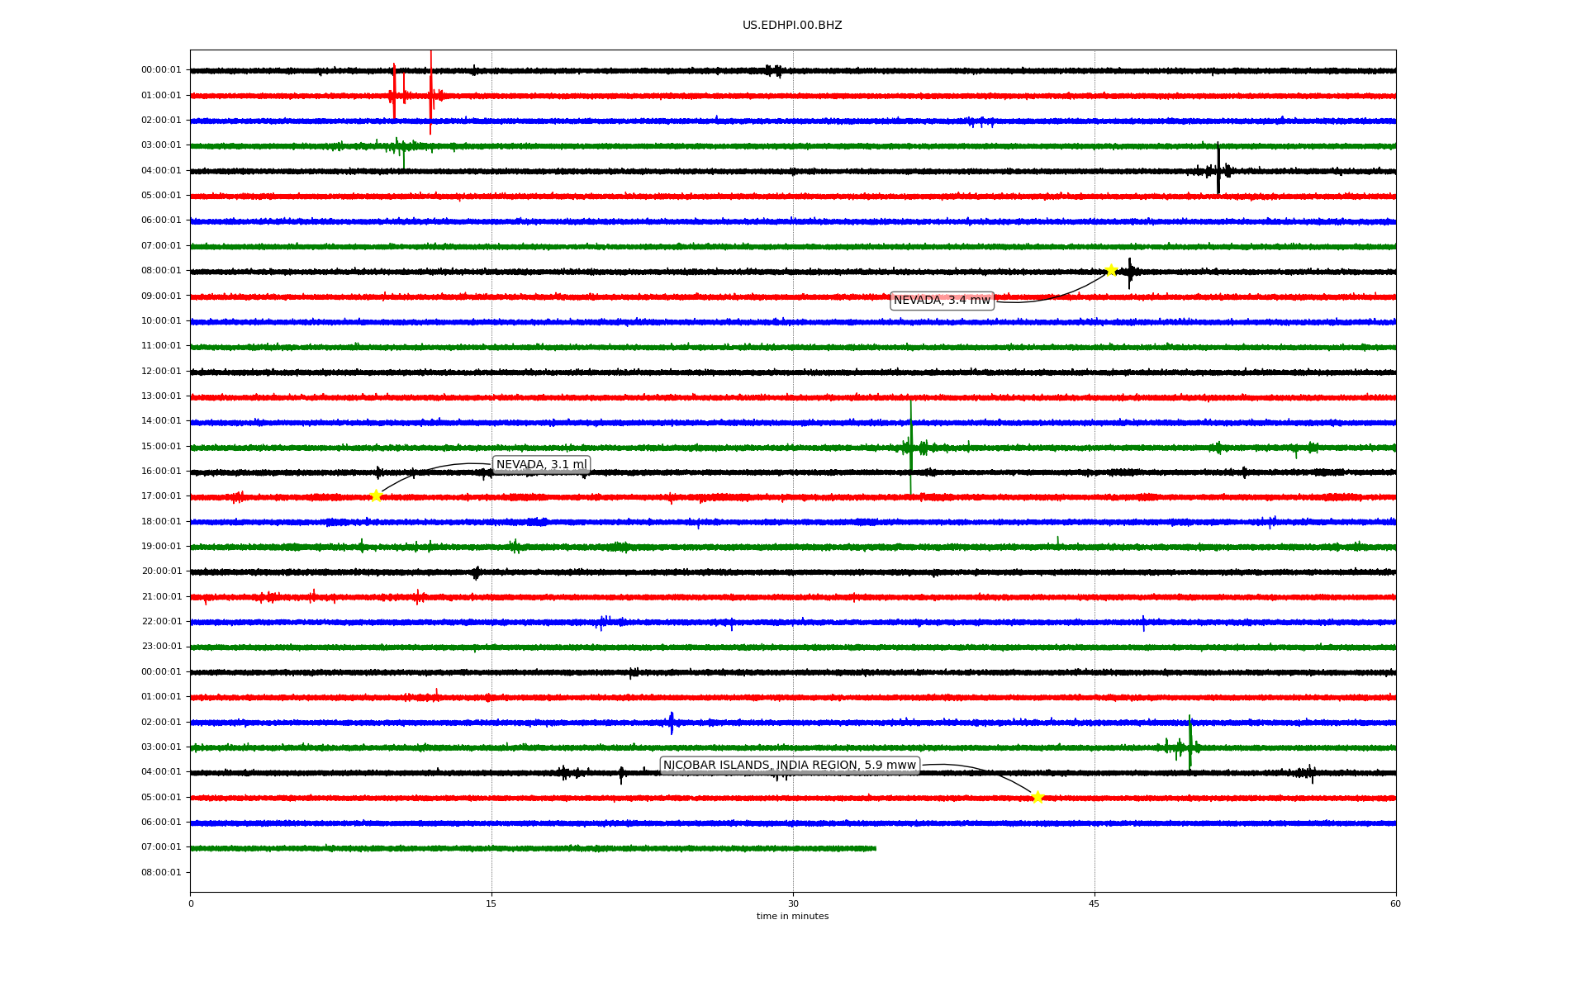
Task: Click the 23:00:01 time label
Action: pos(161,647)
